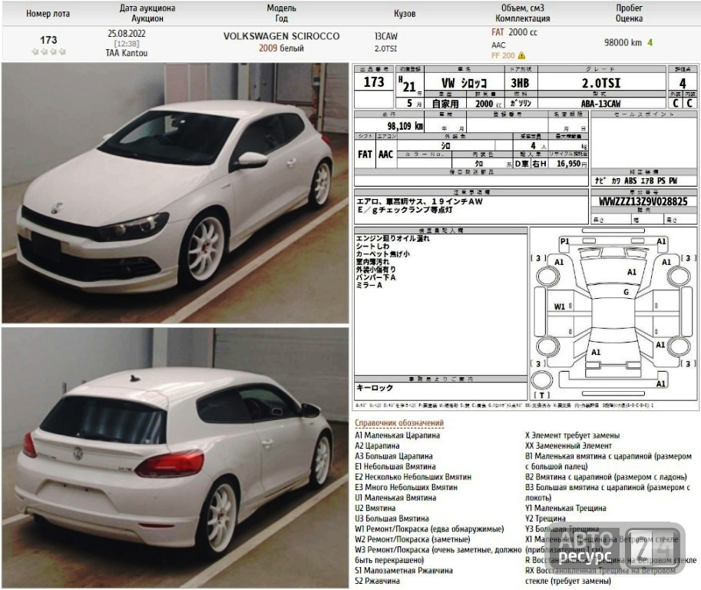Click the A3 Большая Царапина legend entry

[x=394, y=456]
